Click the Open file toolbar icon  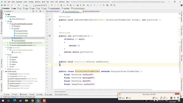coord(2,5)
